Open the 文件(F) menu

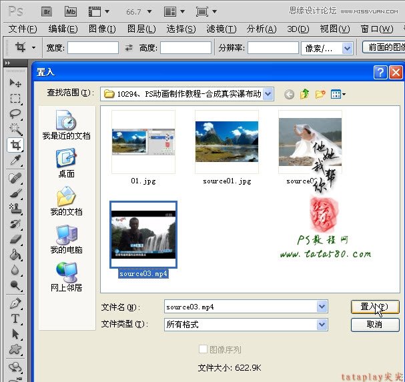pyautogui.click(x=23, y=29)
